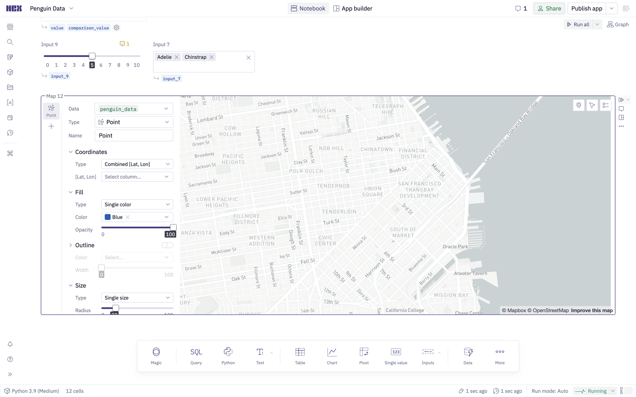This screenshot has width=636, height=397.
Task: Click the Publish app button
Action: click(x=587, y=9)
